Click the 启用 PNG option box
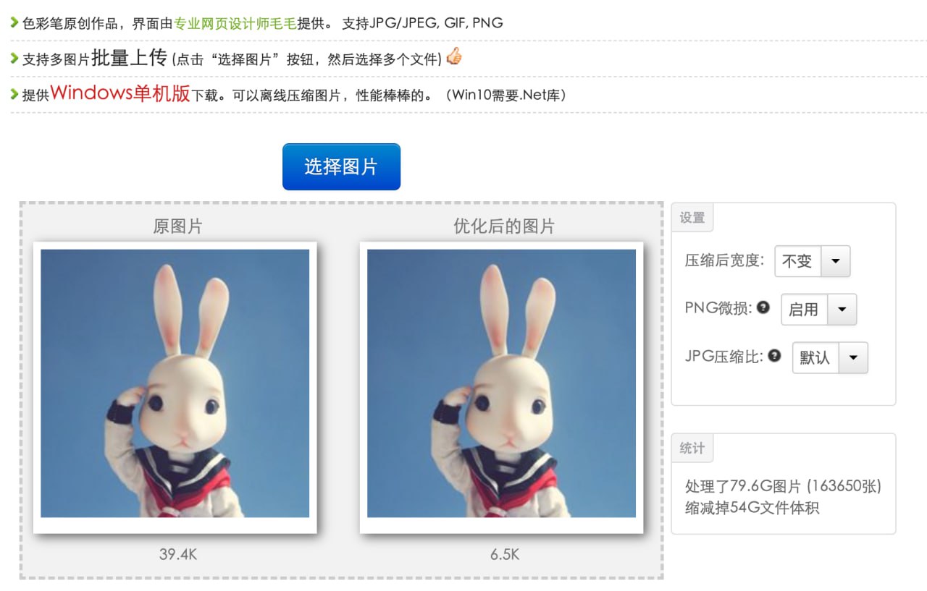This screenshot has height=591, width=927. pyautogui.click(x=805, y=309)
